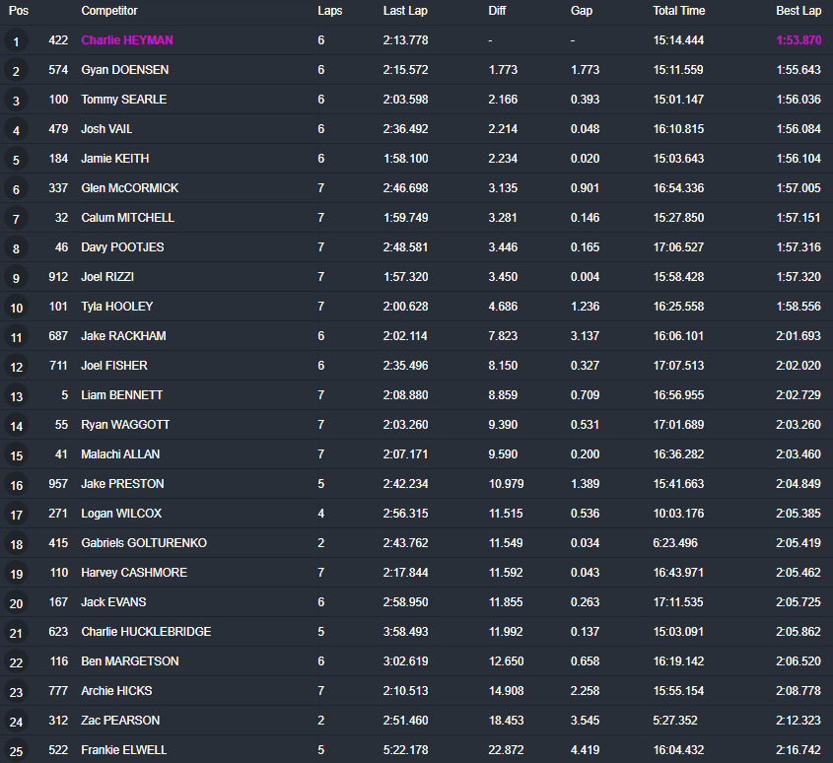
Task: Click the position 1 circle badge
Action: point(16,41)
